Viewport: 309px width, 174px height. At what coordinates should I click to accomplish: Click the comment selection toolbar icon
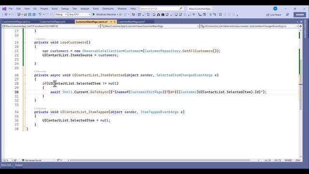[210, 14]
